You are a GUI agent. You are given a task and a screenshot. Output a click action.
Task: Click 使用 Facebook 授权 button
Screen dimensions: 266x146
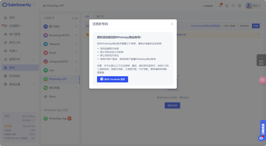click(x=113, y=79)
